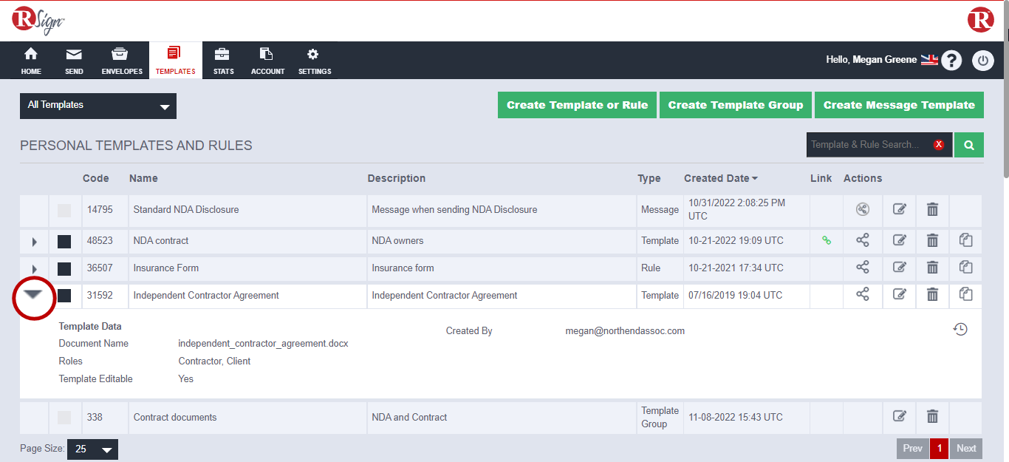Delete the Standard NDA Disclosure message
Screen dimensions: 1009x462
pyautogui.click(x=932, y=209)
